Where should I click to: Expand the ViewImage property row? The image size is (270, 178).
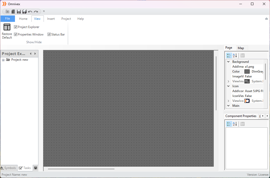(228, 81)
